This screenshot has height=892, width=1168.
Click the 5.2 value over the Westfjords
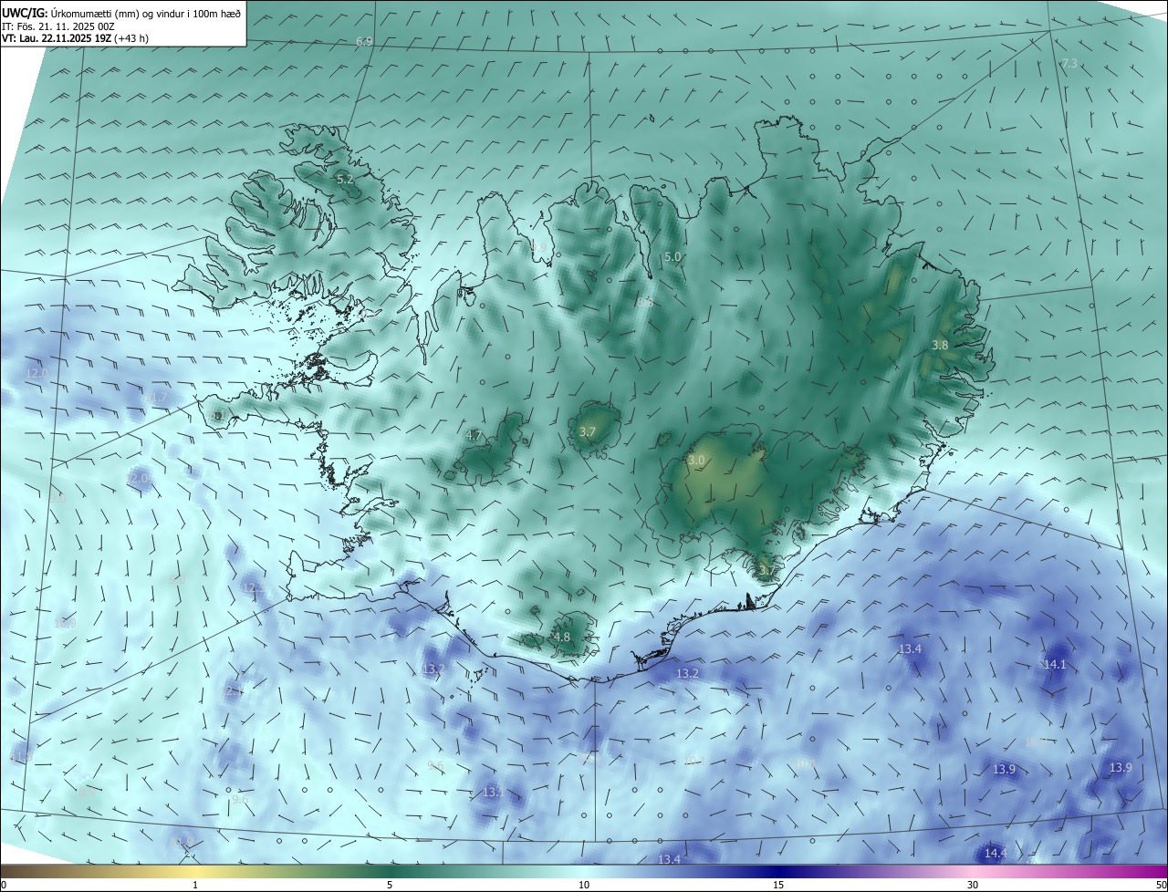click(345, 180)
